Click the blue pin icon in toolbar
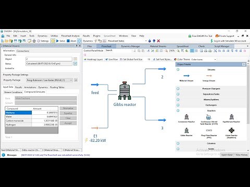The image size is (250, 187). point(154,41)
